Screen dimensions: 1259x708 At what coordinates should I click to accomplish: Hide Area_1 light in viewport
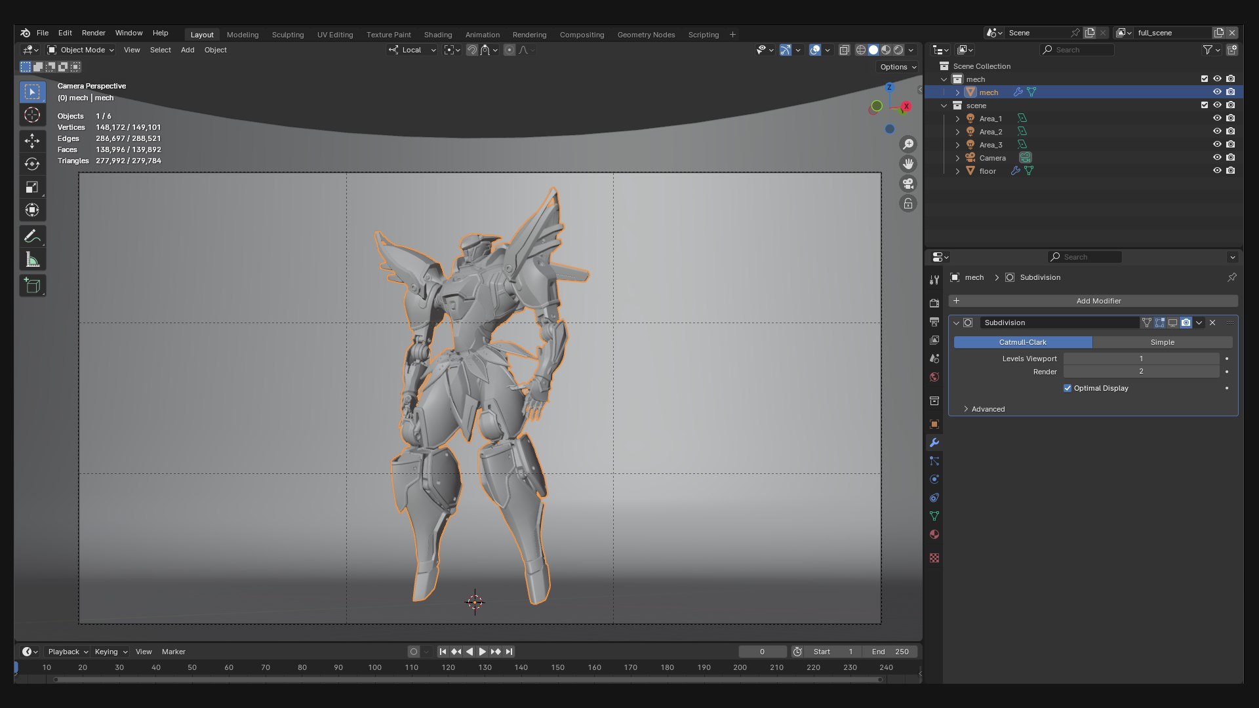pos(1217,119)
